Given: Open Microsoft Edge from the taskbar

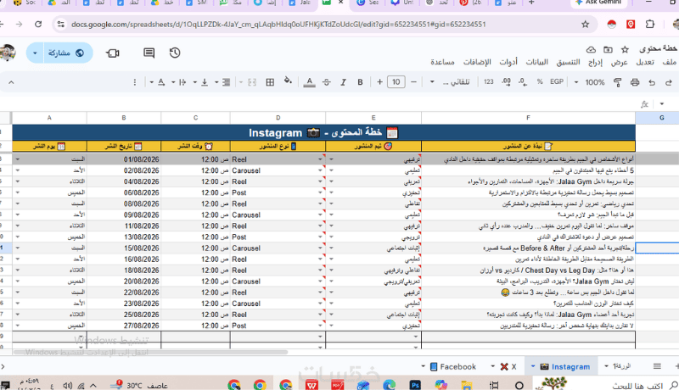Looking at the screenshot, I should click(x=390, y=384).
